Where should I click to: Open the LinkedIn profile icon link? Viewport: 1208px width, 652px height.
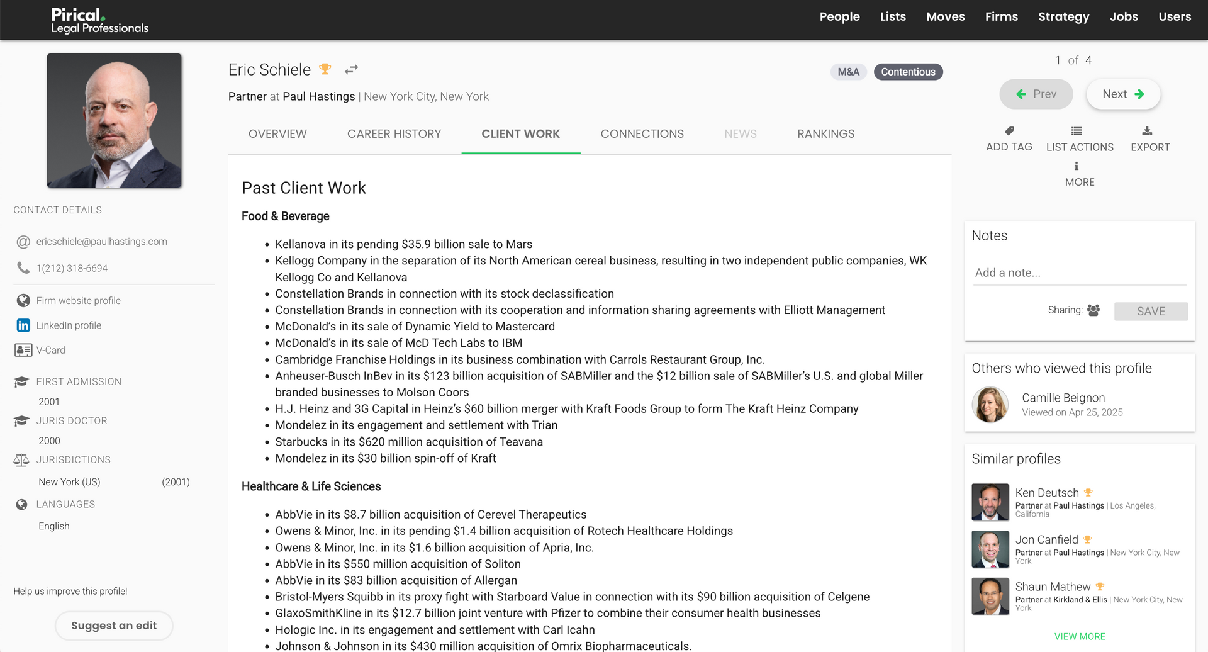[23, 325]
